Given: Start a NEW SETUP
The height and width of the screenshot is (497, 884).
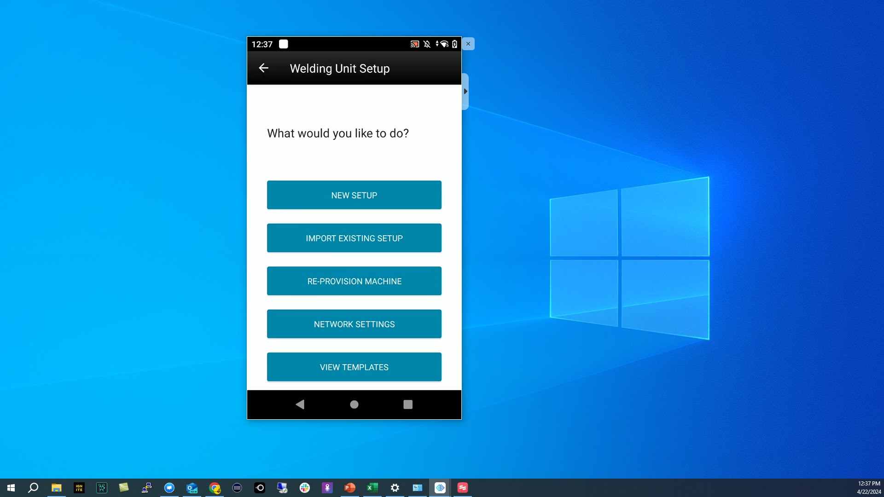Looking at the screenshot, I should point(354,195).
